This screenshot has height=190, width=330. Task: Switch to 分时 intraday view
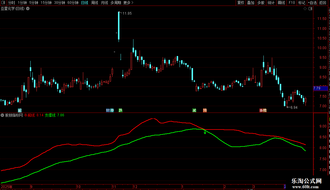pos(11,3)
